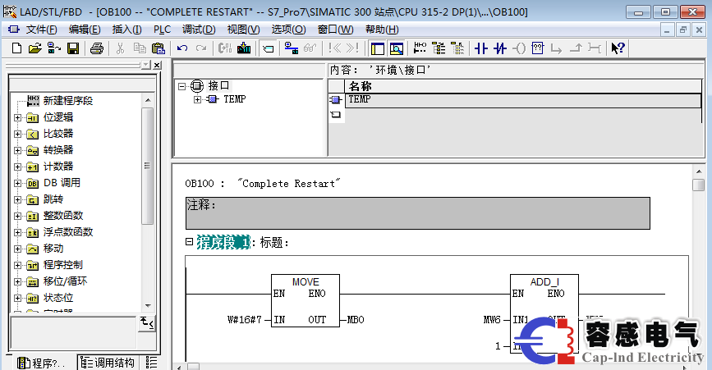Click the Paste clipboard icon

click(158, 48)
